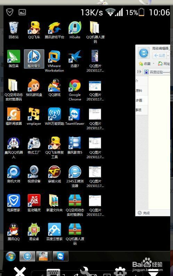Select the highlighted 酷狗音乐 shortcut
This screenshot has width=173, height=276.
(34, 59)
